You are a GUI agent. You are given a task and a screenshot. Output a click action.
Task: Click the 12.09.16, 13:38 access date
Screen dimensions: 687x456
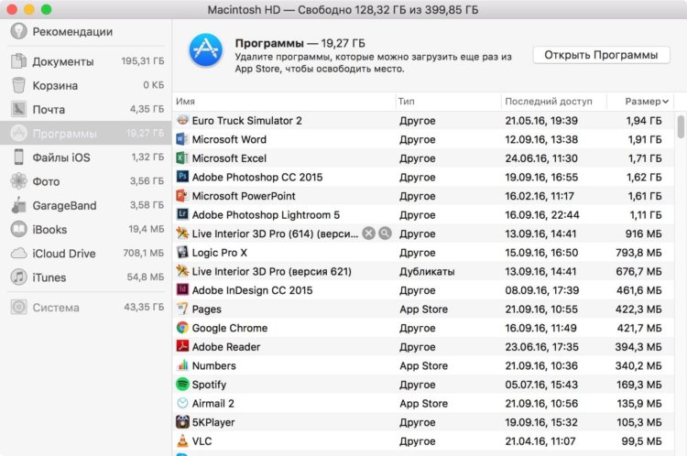pos(541,139)
